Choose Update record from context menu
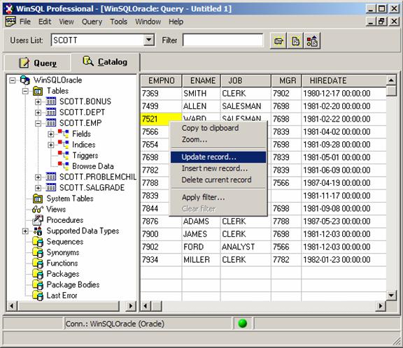This screenshot has height=348, width=403. coord(218,157)
